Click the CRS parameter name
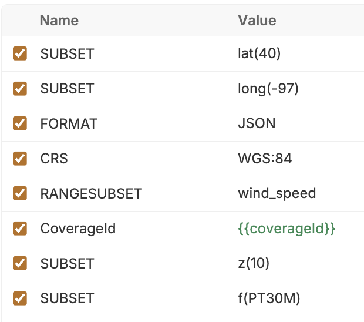Screen dimensions: 364x322 point(54,159)
